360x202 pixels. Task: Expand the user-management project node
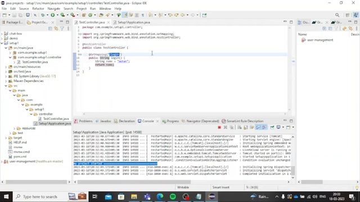(x=2, y=162)
